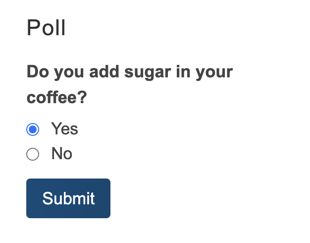
Task: Click the blue filled Yes circle
Action: click(33, 129)
